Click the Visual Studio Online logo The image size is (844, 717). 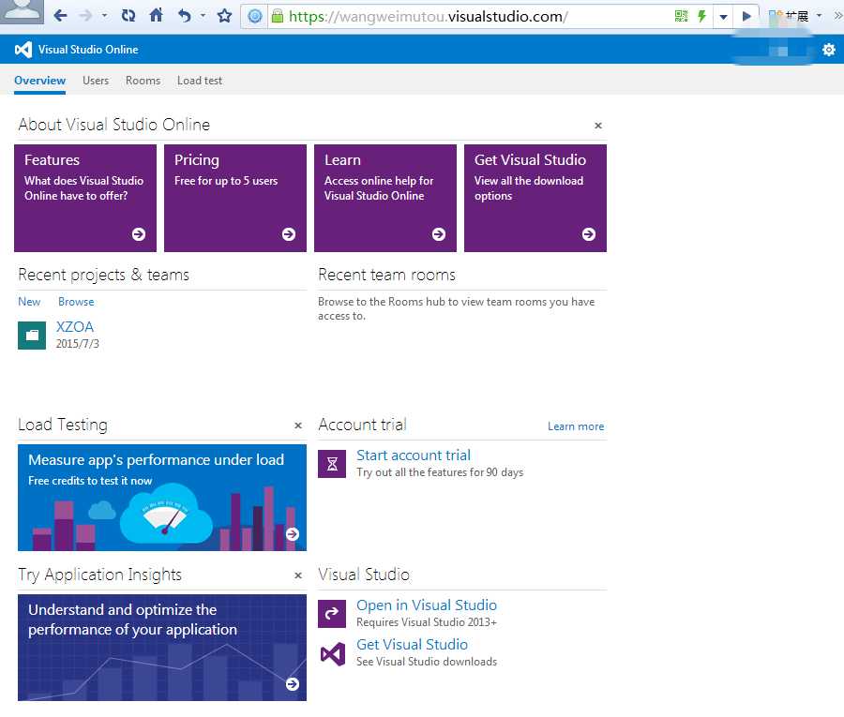click(x=23, y=50)
